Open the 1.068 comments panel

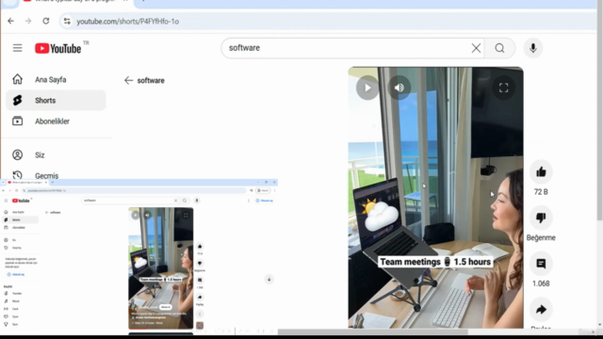(x=541, y=264)
